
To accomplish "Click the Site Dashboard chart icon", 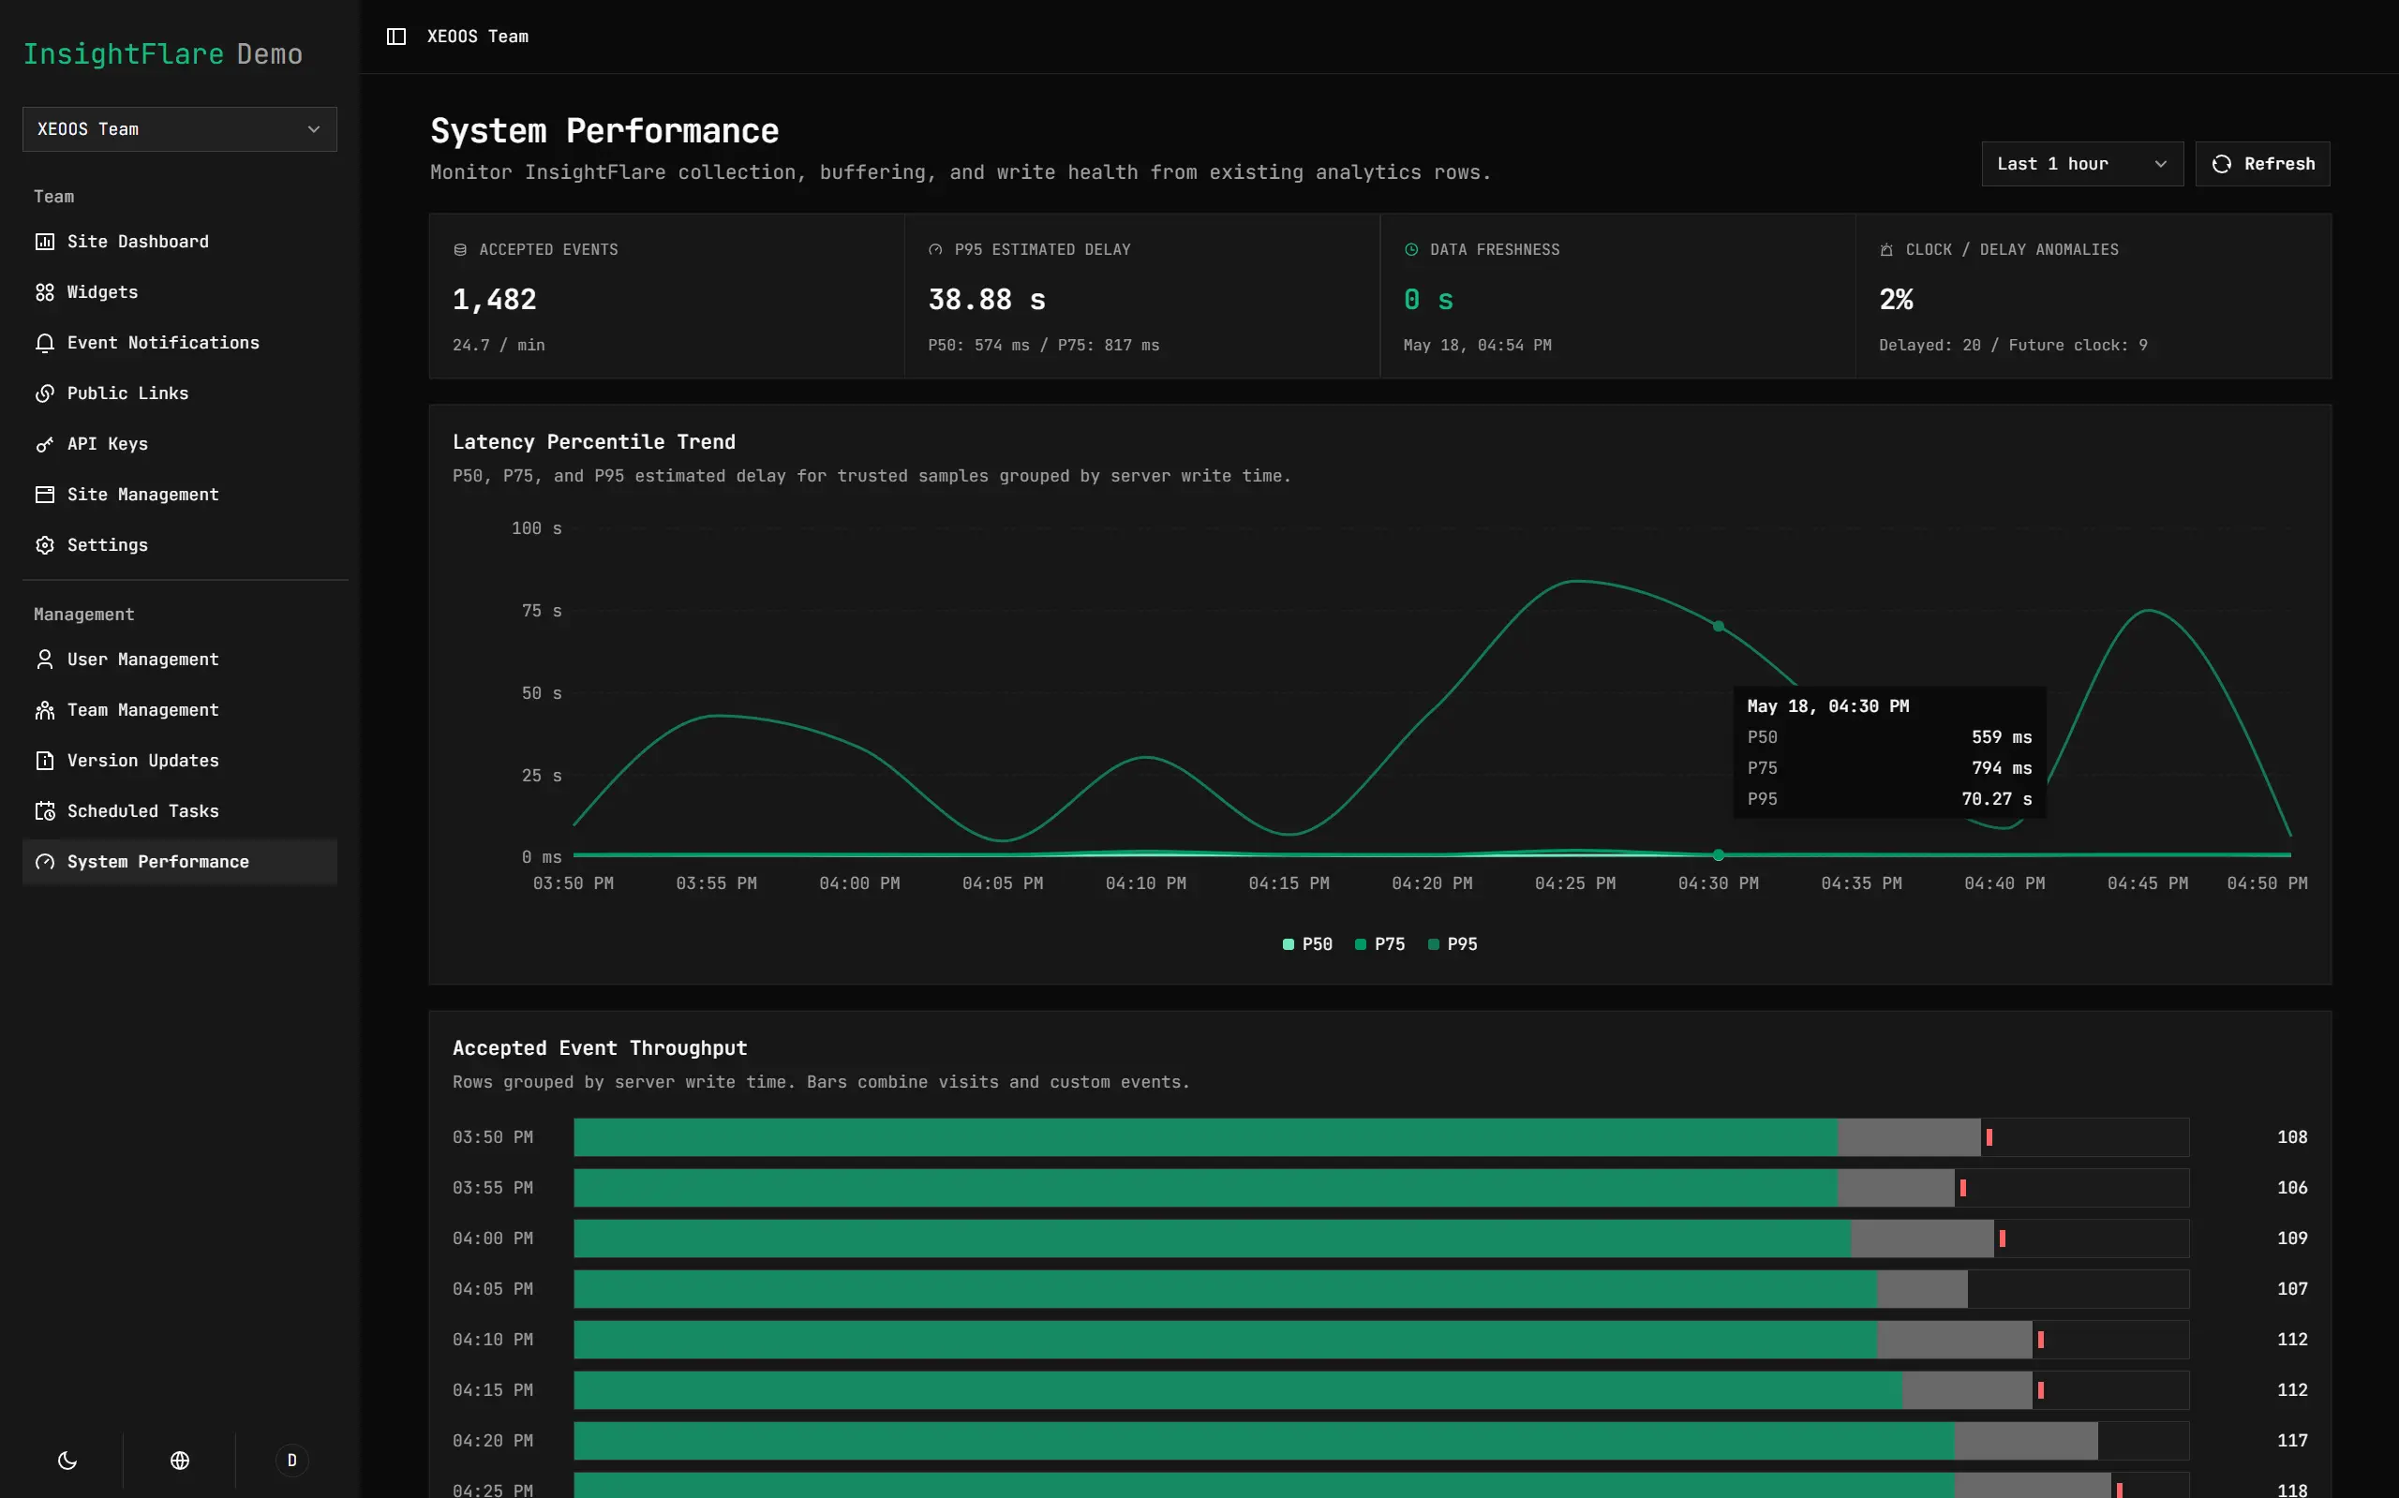I will (x=45, y=242).
